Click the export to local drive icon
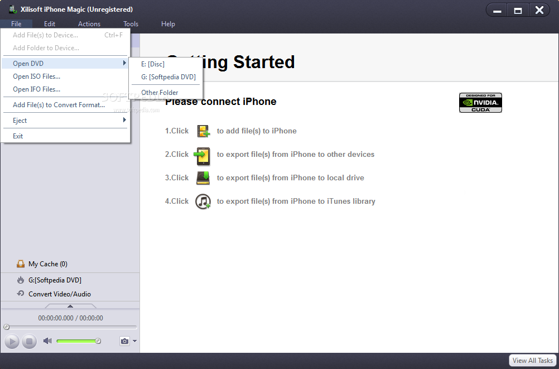The height and width of the screenshot is (369, 559). 203,178
